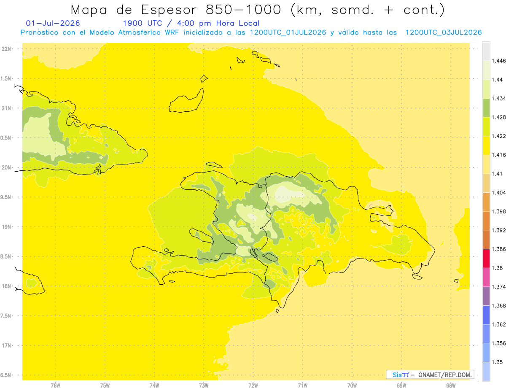Click the legend value 1.368
506x391 pixels.
click(x=499, y=305)
